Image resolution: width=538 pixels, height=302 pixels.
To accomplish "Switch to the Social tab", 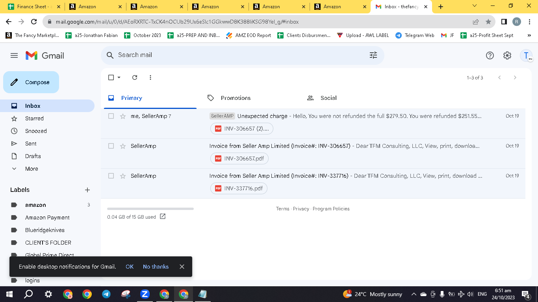I will point(349,98).
